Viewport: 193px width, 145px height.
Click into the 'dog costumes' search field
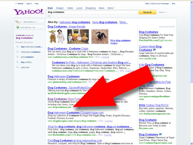coord(92,12)
